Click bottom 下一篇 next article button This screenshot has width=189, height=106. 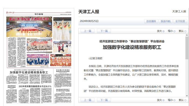point(104,100)
